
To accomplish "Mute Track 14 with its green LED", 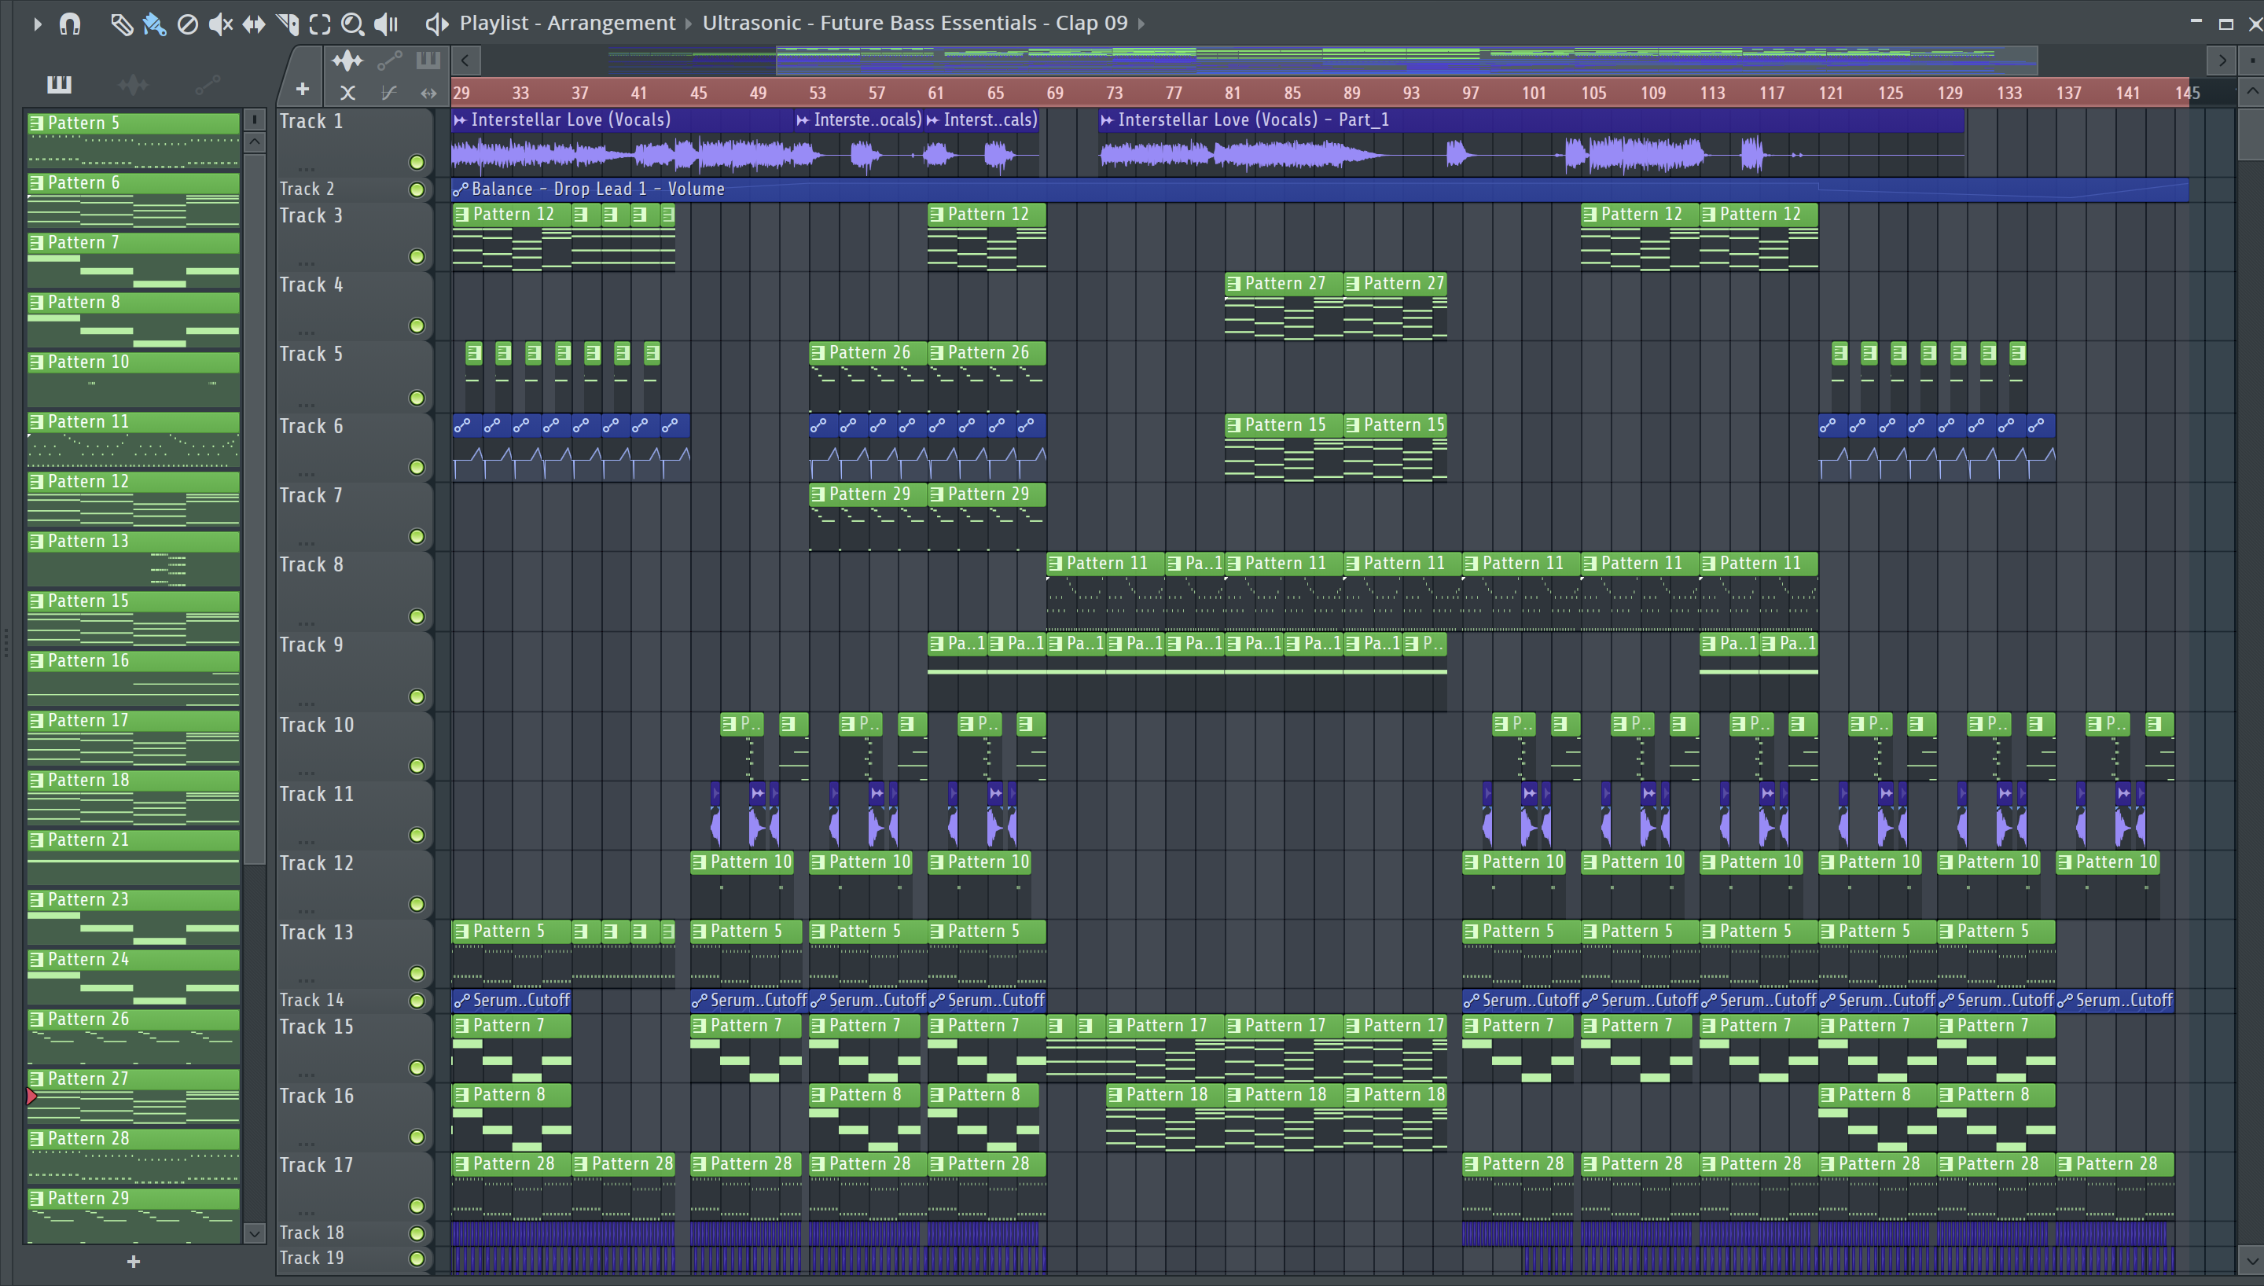I will [x=417, y=1001].
